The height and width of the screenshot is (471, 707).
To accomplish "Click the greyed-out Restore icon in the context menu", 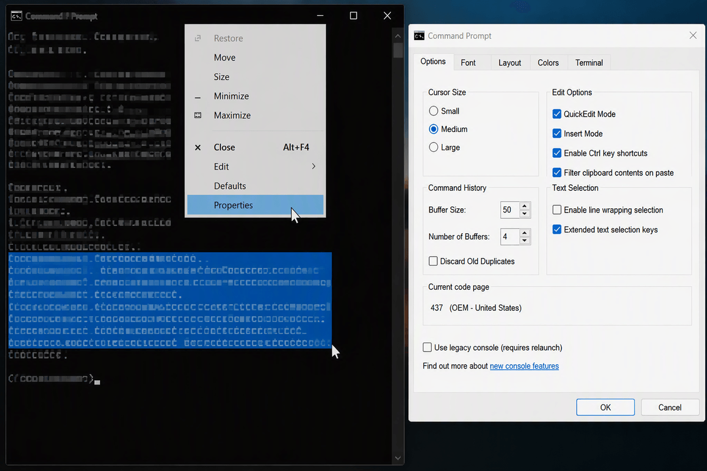I will [x=198, y=38].
